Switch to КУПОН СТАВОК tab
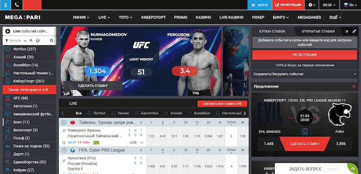The height and width of the screenshot is (174, 361). click(272, 31)
